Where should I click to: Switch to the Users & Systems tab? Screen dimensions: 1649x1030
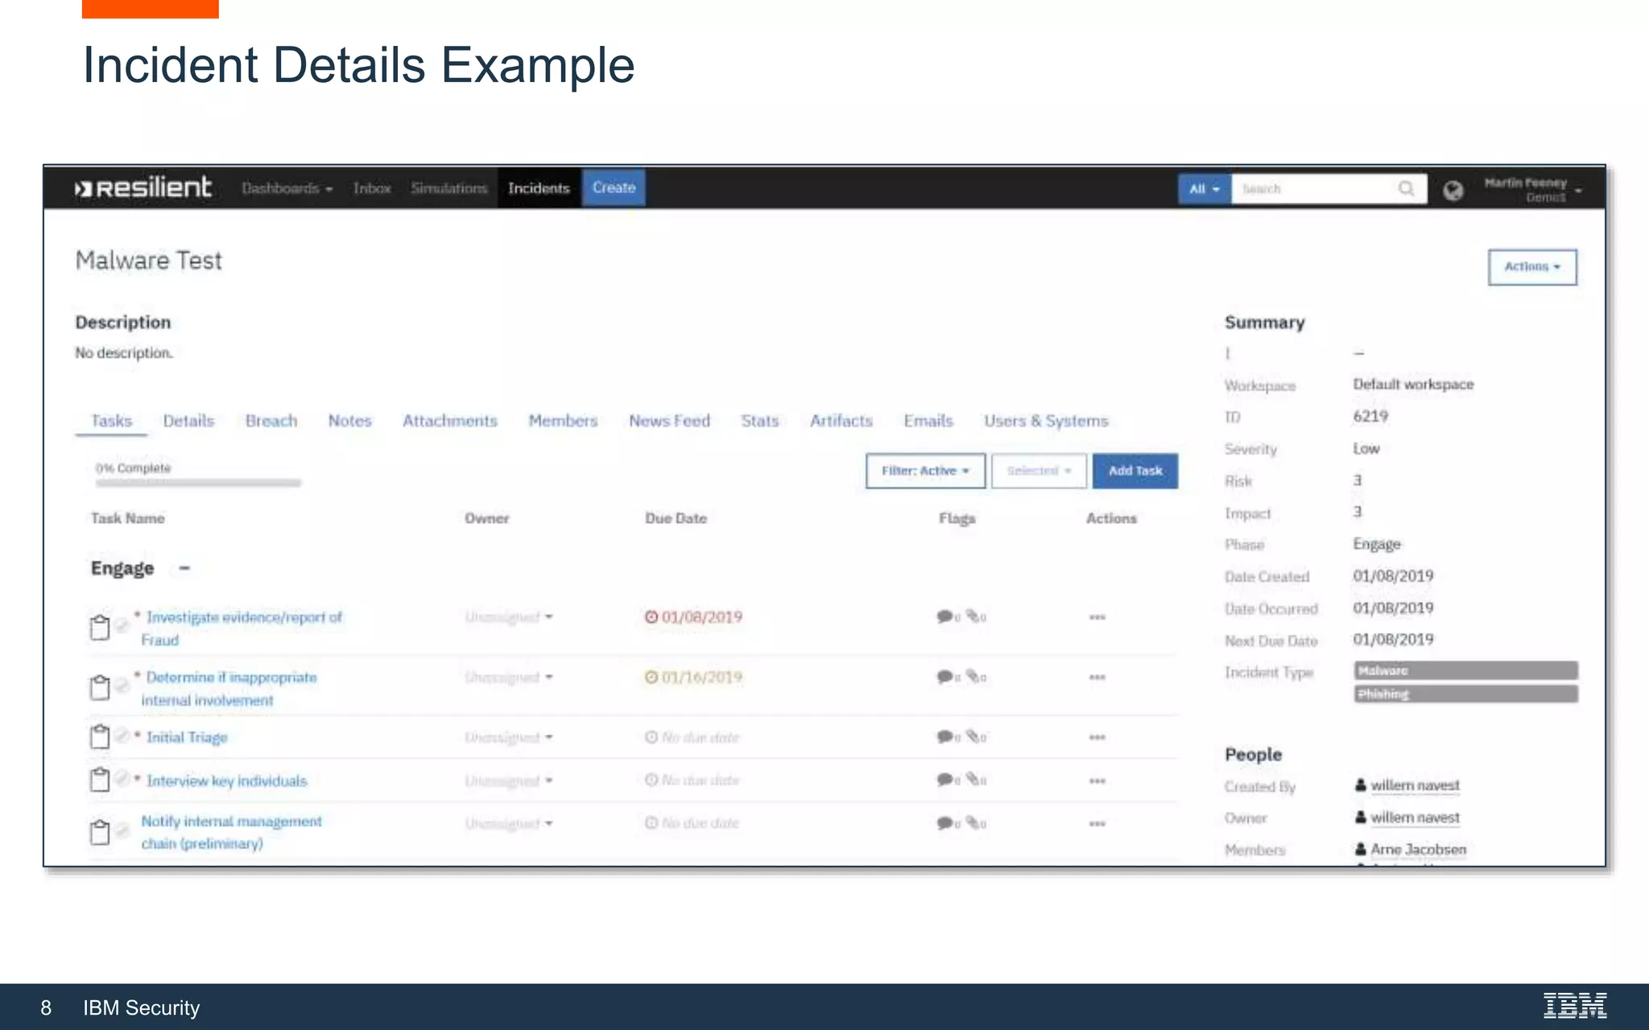coord(1046,421)
